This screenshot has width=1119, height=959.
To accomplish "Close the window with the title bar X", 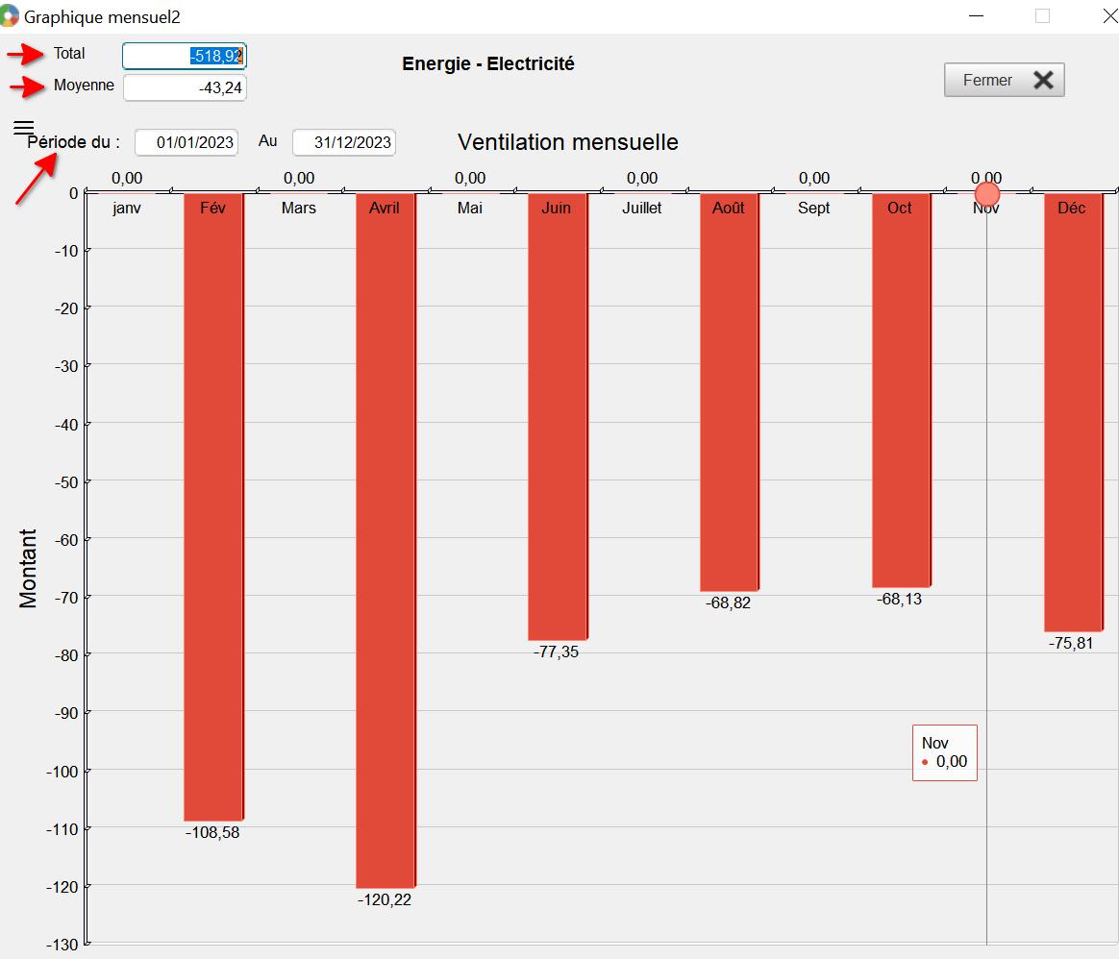I will coord(1104,16).
